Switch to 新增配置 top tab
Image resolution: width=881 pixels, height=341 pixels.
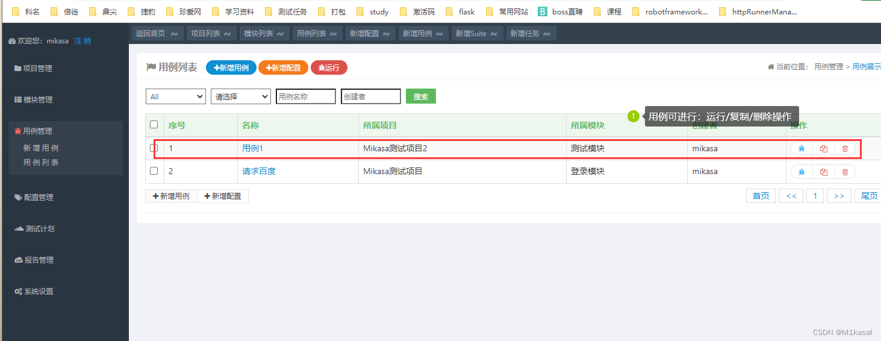point(370,34)
